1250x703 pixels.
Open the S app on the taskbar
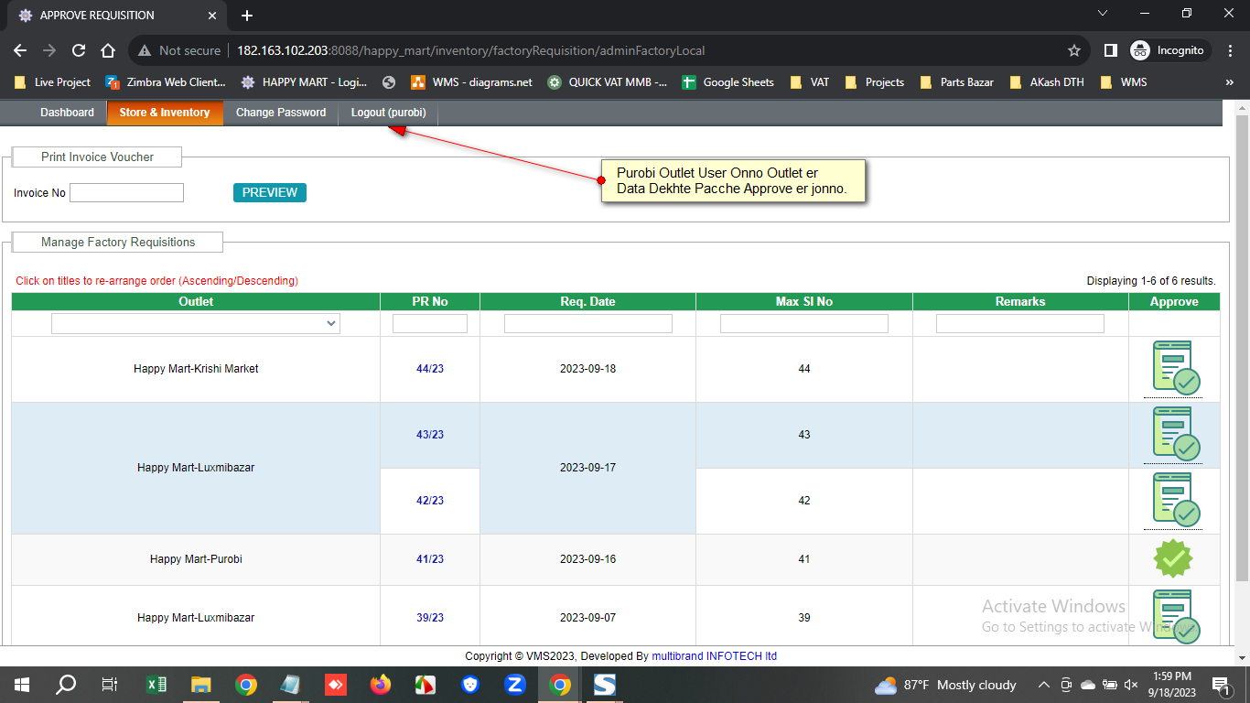coord(605,685)
